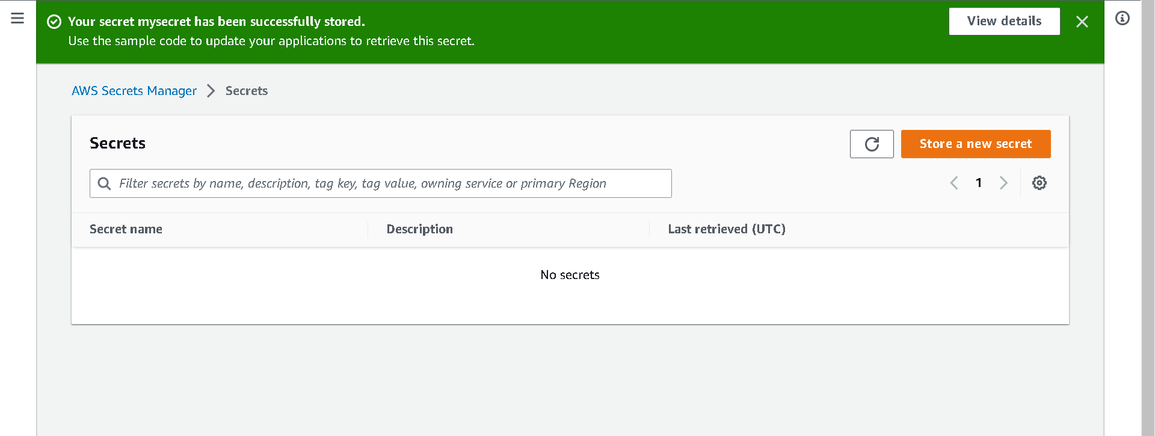Click View details button

(x=1005, y=21)
